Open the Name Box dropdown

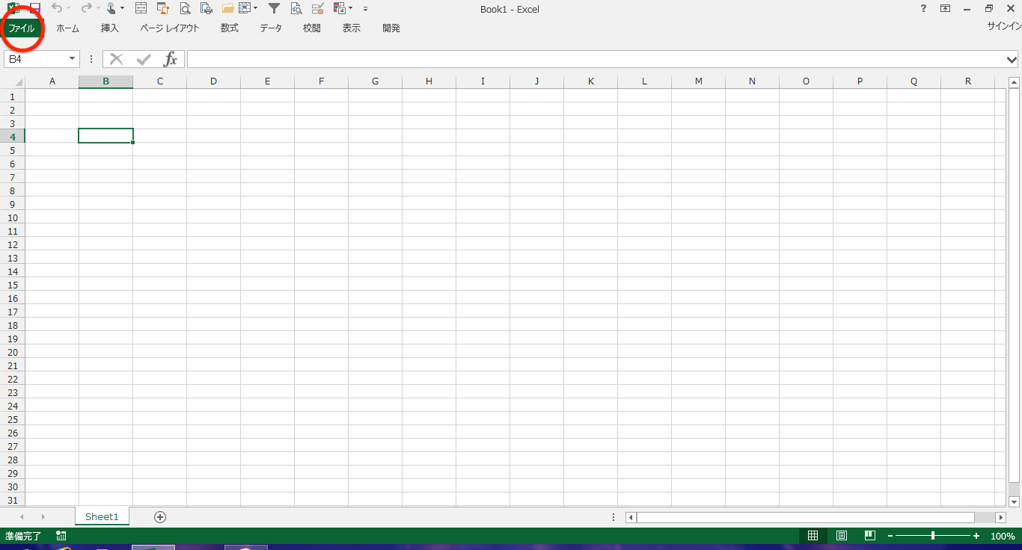pyautogui.click(x=73, y=59)
